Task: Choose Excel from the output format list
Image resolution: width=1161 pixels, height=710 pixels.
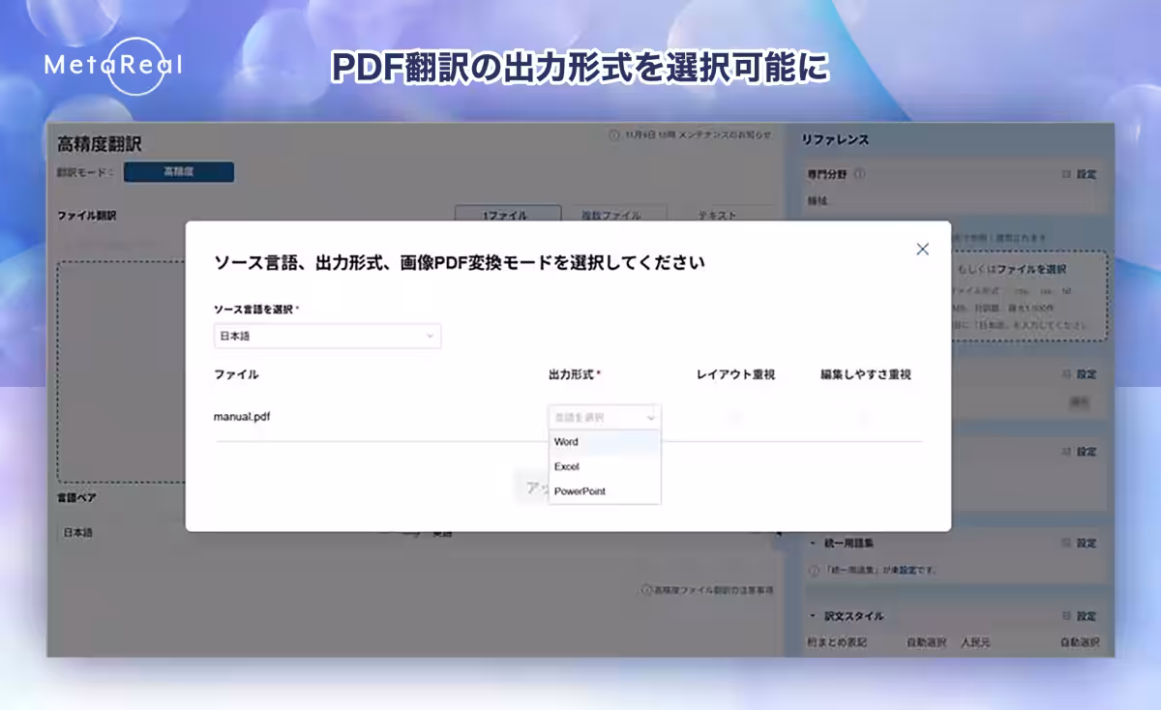Action: tap(605, 466)
